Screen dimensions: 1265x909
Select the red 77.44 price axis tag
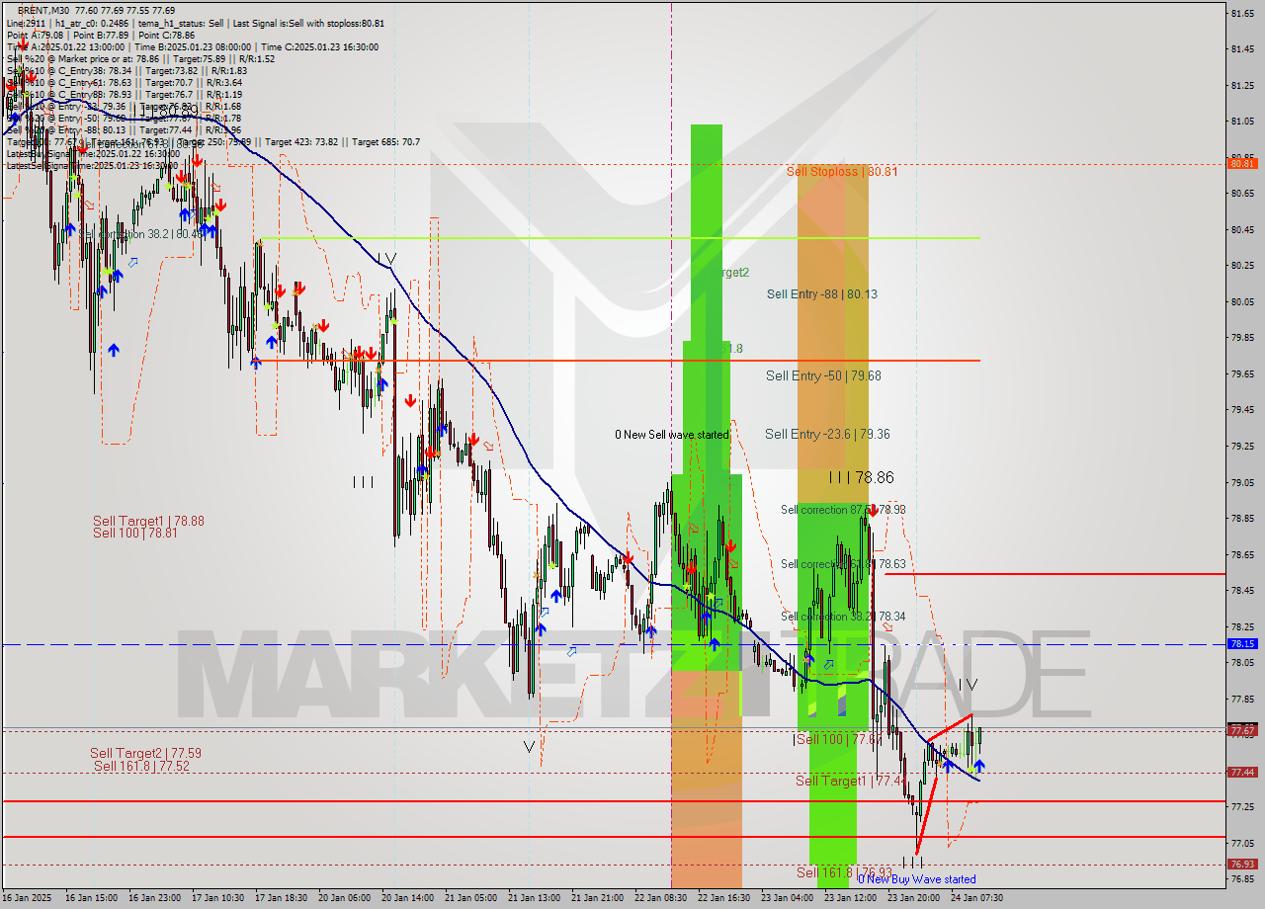1242,772
